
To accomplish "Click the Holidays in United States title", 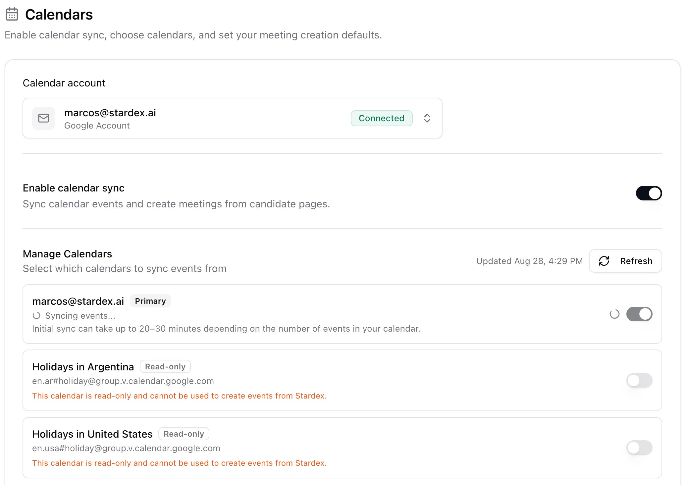I will (92, 434).
